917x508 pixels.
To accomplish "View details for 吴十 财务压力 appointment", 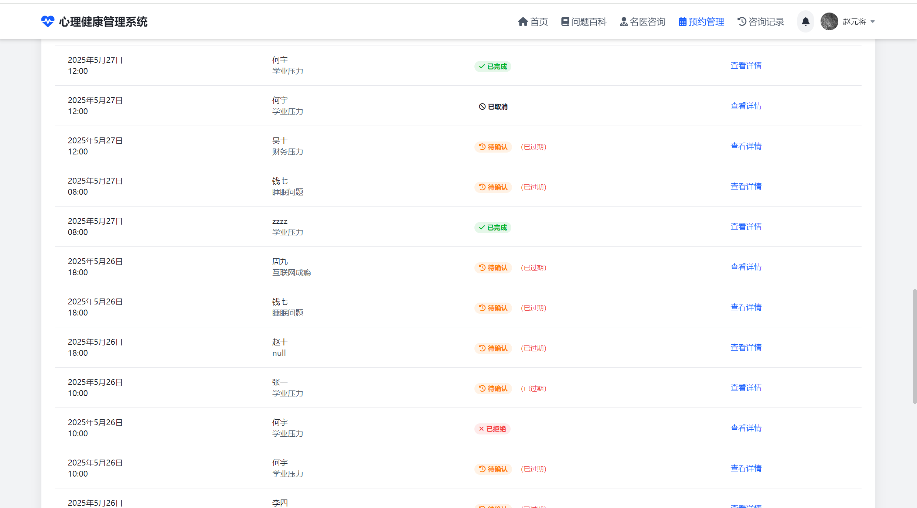I will (746, 146).
